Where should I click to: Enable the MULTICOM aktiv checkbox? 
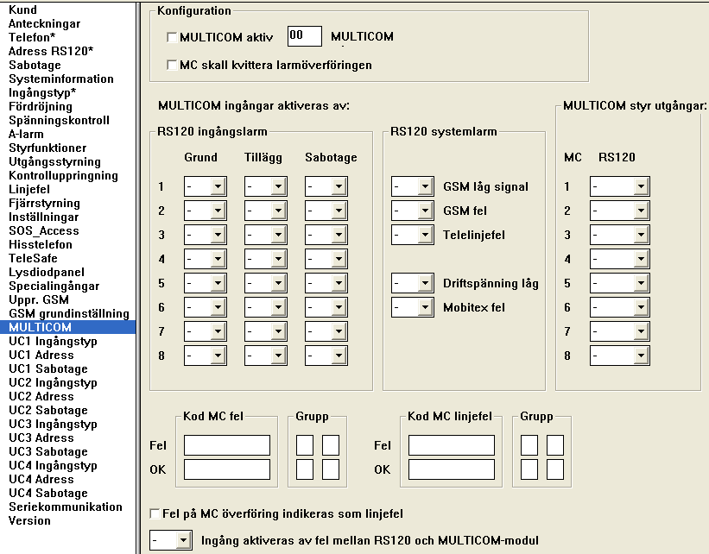172,37
